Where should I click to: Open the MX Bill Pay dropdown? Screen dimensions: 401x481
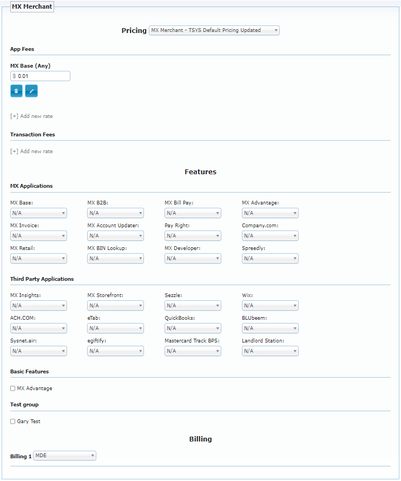click(193, 213)
